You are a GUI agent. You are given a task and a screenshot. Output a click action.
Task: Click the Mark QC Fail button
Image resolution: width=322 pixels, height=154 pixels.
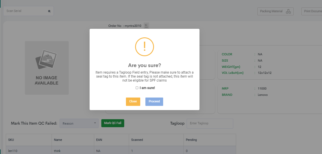click(113, 123)
